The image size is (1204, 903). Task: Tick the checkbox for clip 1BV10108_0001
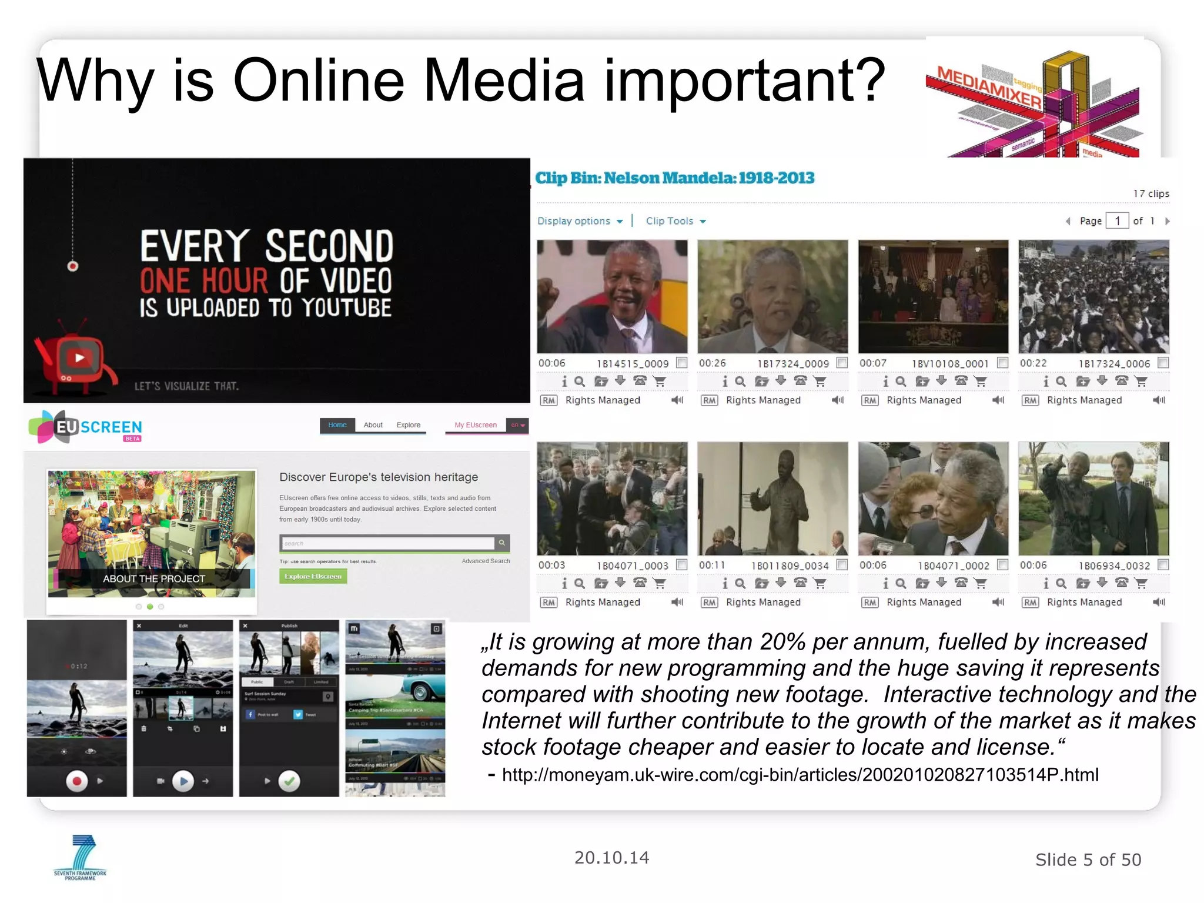pos(1003,363)
